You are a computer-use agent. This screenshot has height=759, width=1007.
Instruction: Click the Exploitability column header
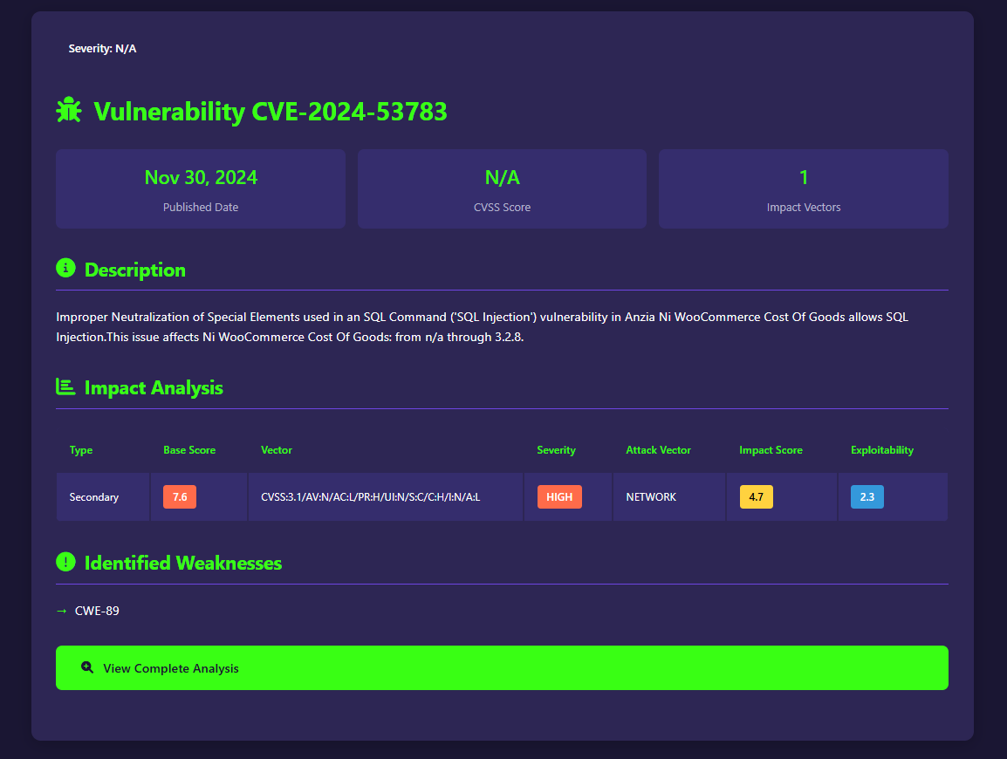click(x=881, y=450)
